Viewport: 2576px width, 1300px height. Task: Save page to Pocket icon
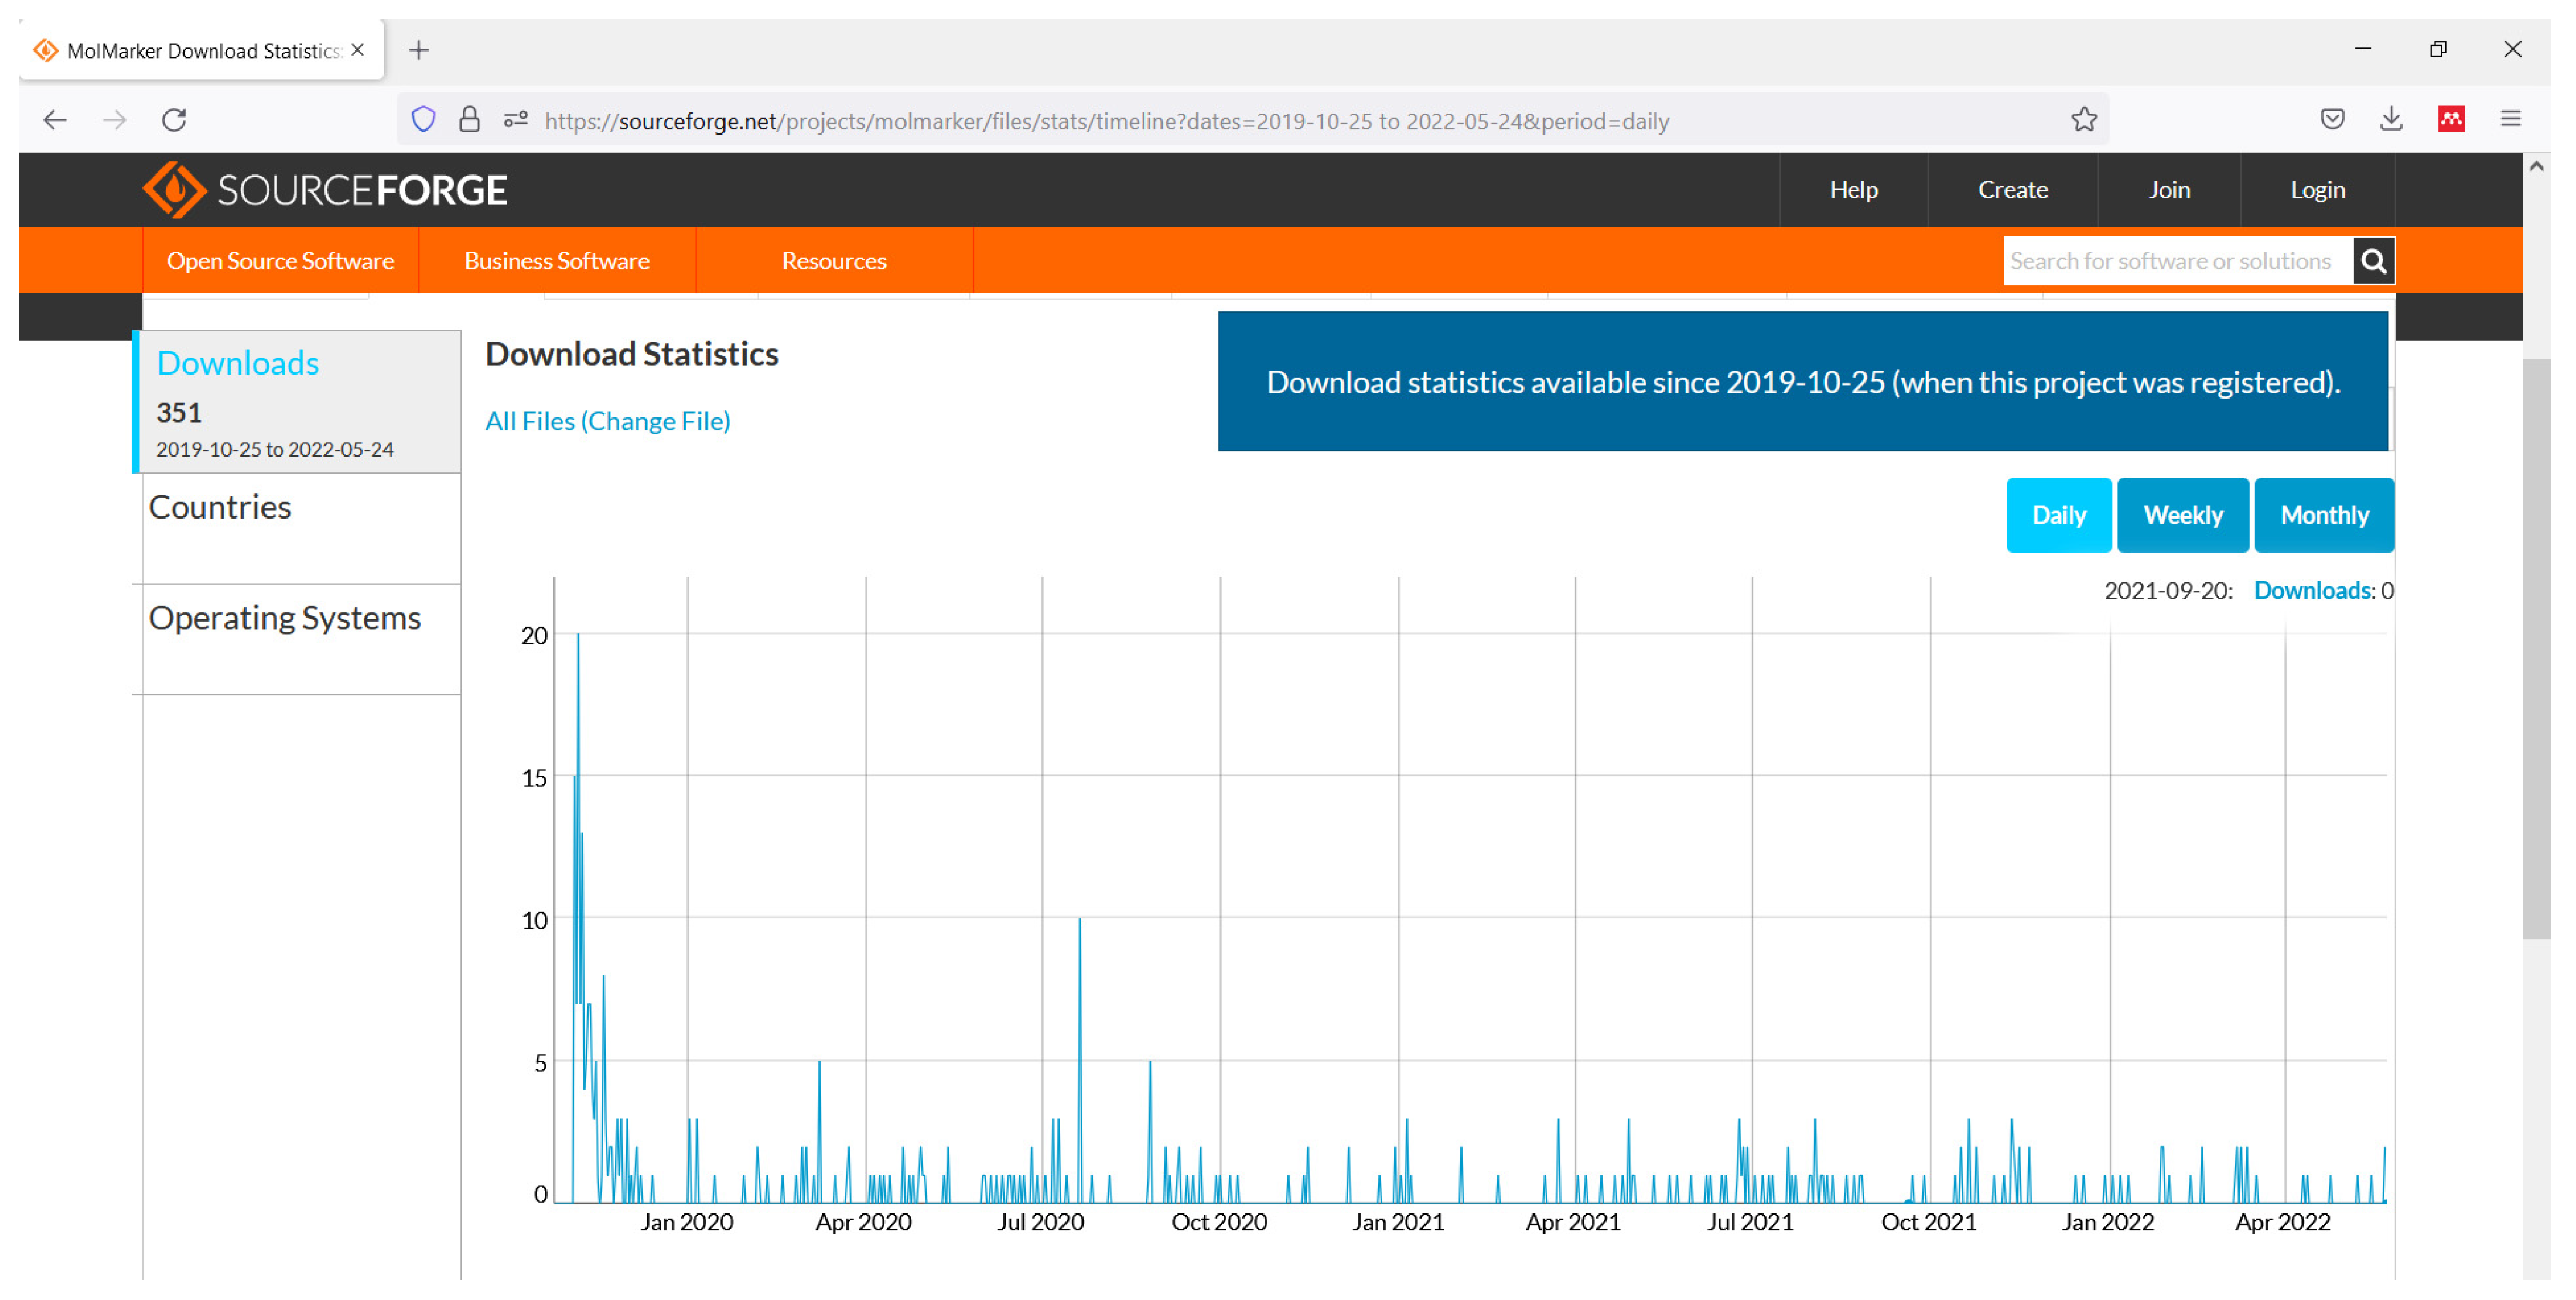2332,120
